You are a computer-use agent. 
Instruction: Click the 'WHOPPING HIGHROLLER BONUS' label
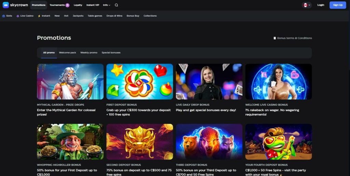[59, 165]
